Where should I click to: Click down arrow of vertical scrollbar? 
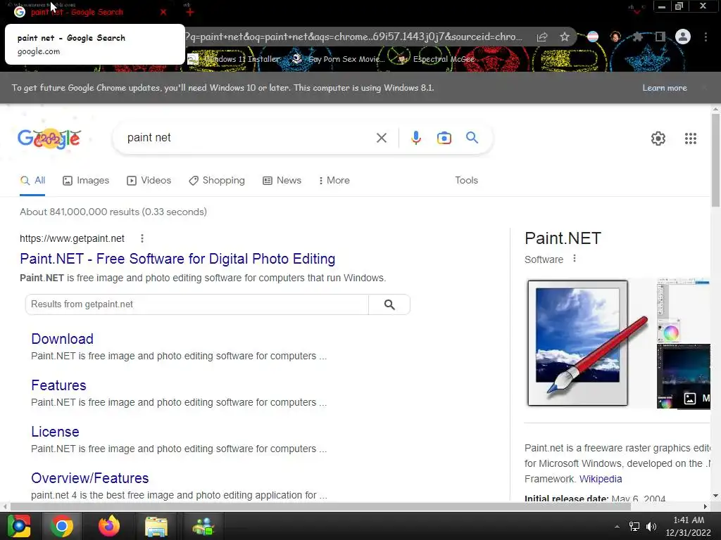[x=715, y=496]
